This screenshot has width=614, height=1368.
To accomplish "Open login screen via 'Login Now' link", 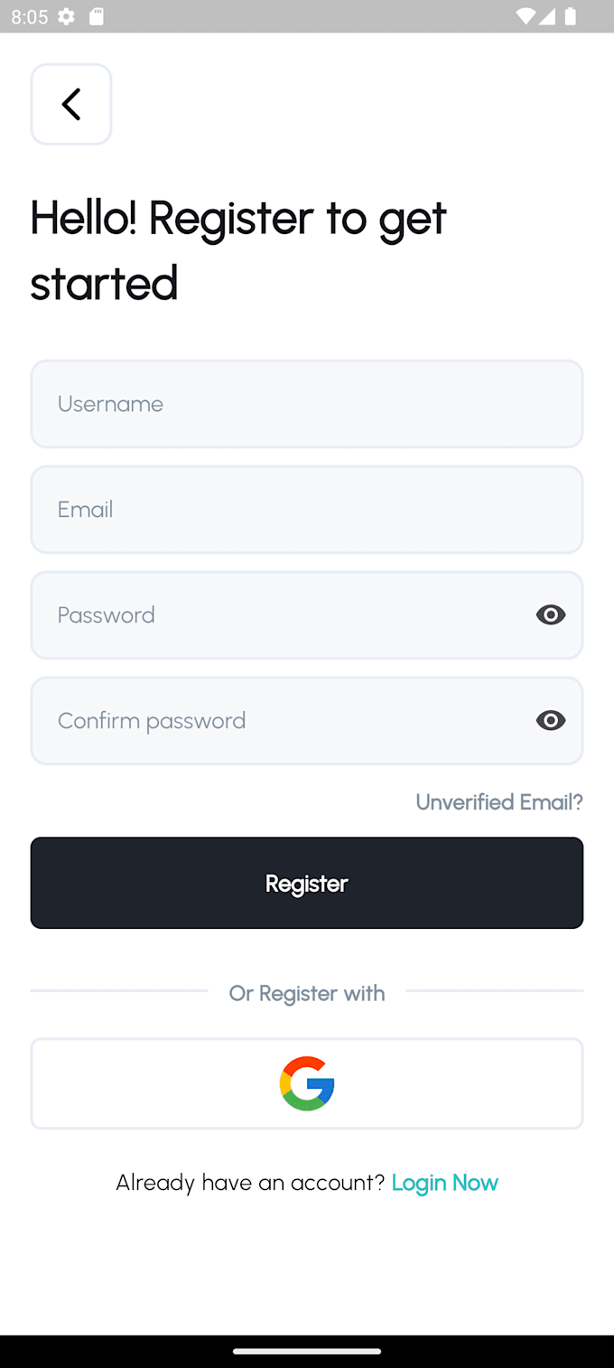I will (445, 1182).
